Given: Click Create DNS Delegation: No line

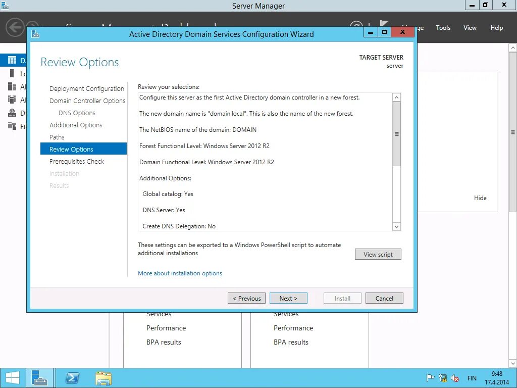Looking at the screenshot, I should coord(179,226).
